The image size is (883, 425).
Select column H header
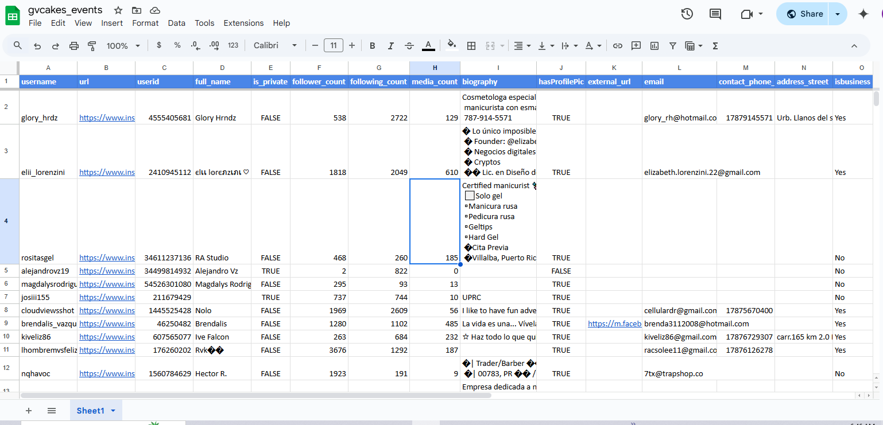click(435, 68)
